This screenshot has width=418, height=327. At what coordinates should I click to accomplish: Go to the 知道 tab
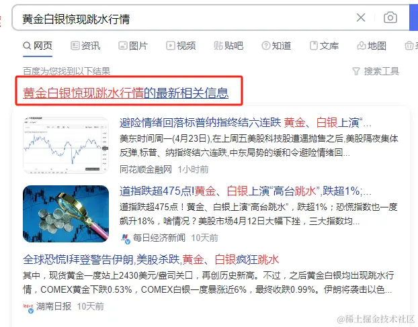276,46
